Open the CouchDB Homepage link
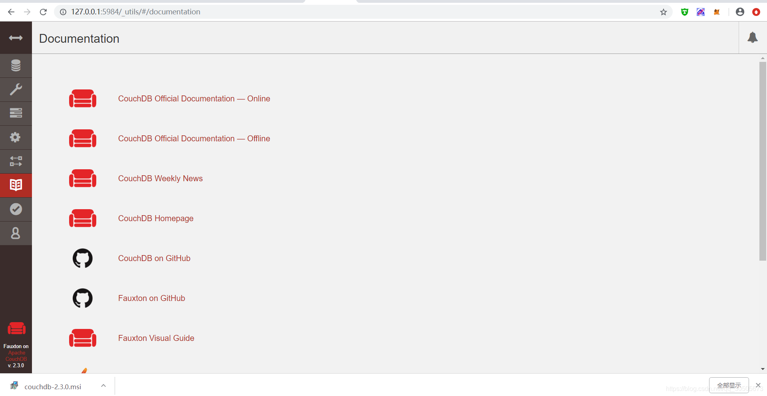This screenshot has width=767, height=396. pos(156,218)
